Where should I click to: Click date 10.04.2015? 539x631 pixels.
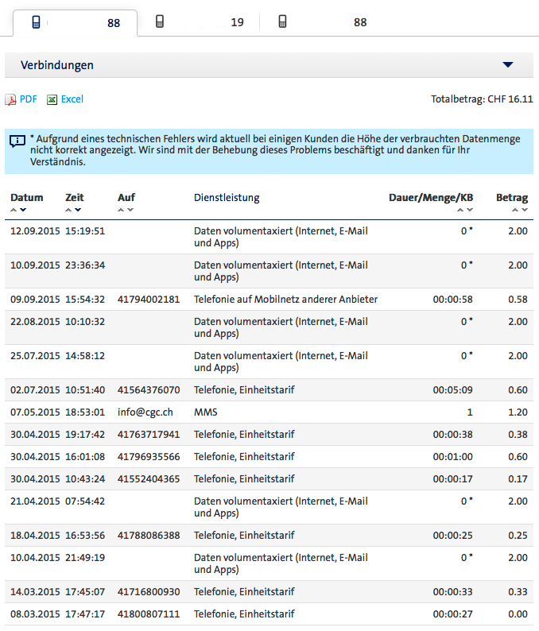35,558
